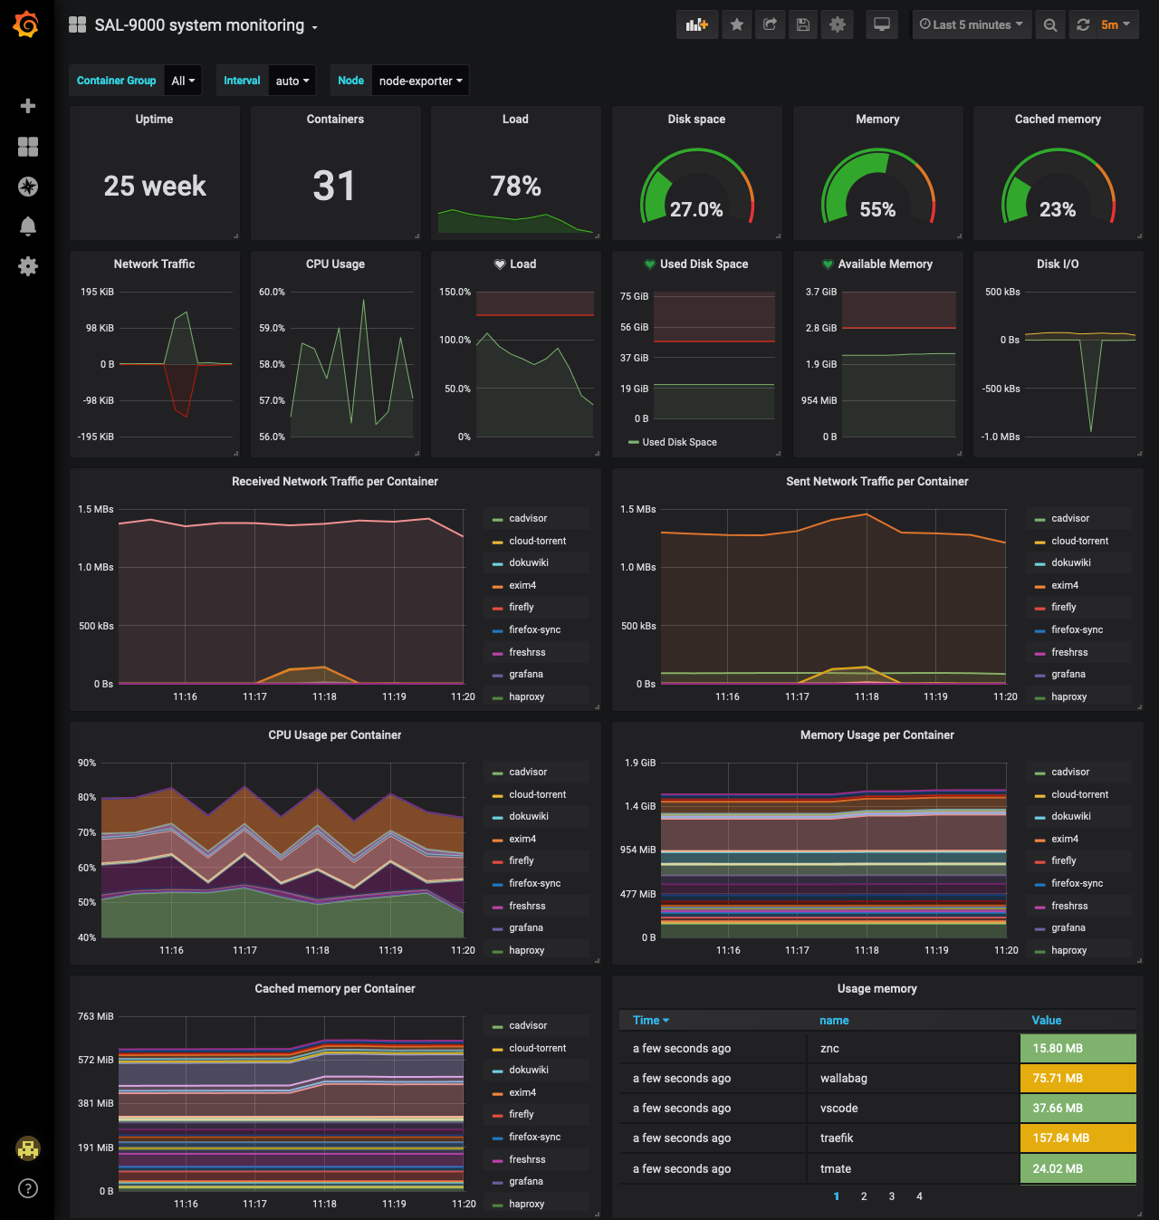Open the Network Traffic panel title menu

pyautogui.click(x=154, y=264)
